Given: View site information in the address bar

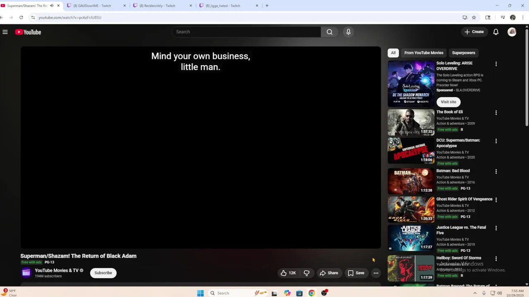Looking at the screenshot, I should pyautogui.click(x=33, y=17).
